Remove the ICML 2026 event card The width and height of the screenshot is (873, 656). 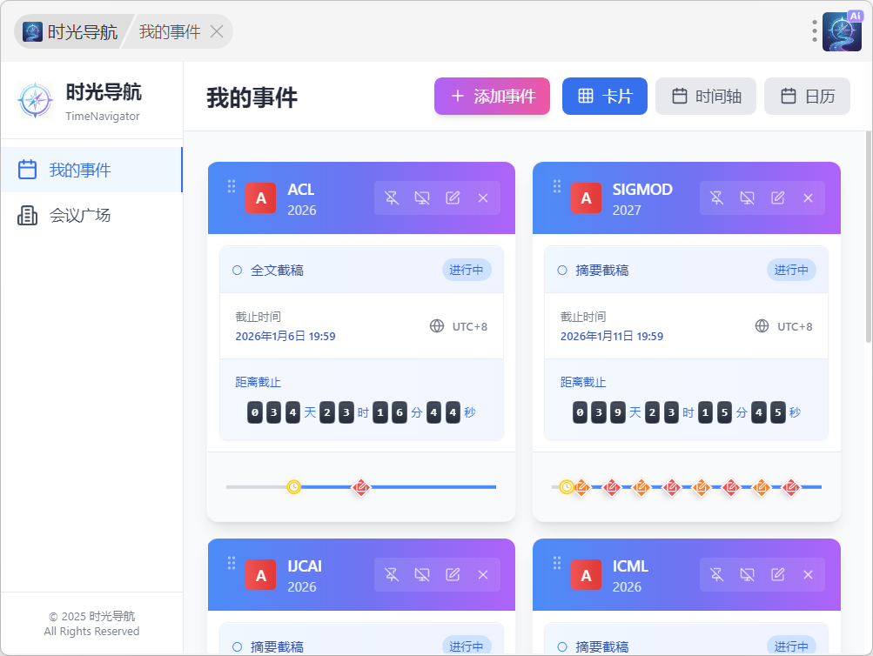pos(809,575)
